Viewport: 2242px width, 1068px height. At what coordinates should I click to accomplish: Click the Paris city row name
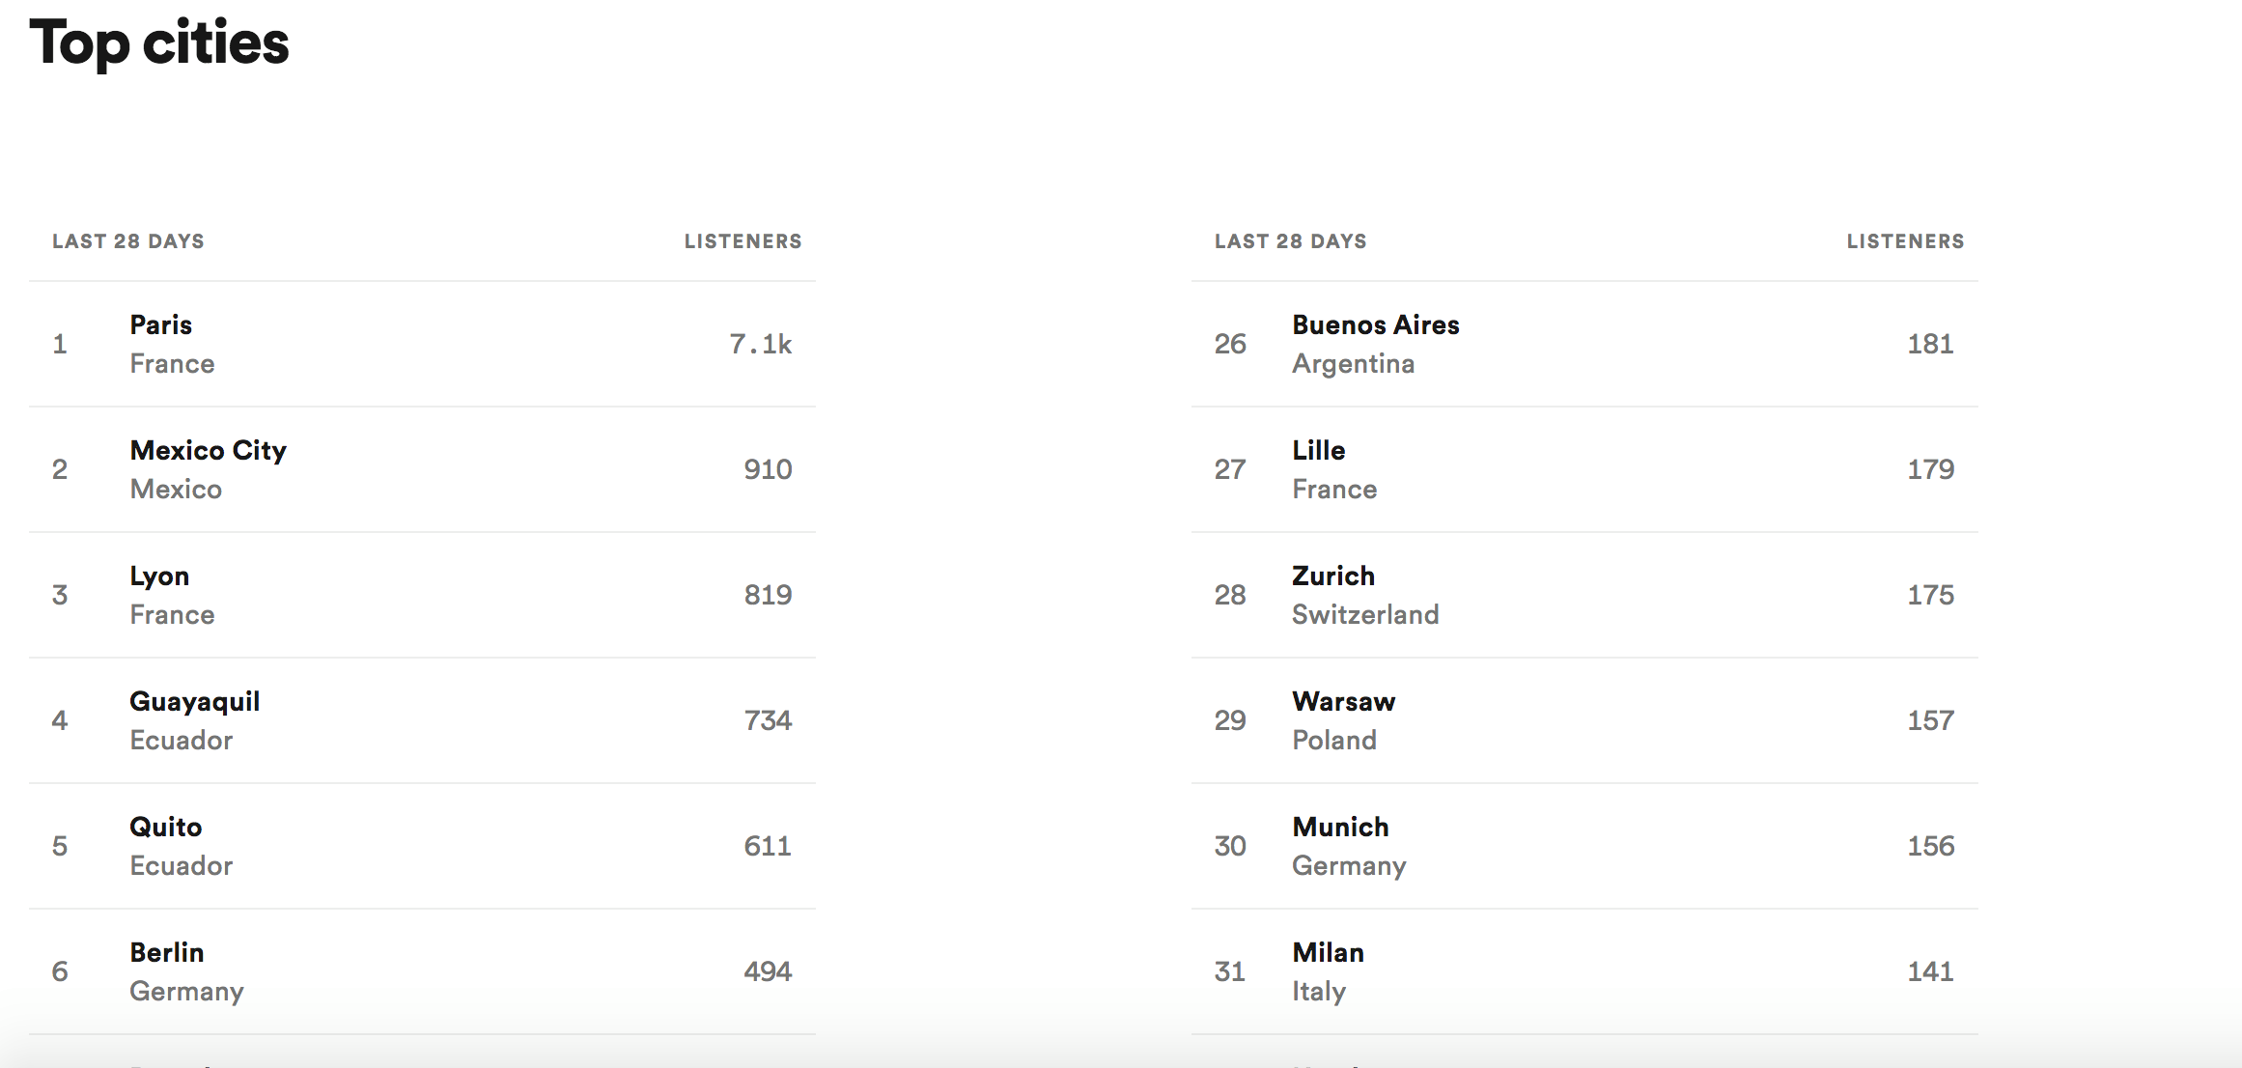(161, 325)
